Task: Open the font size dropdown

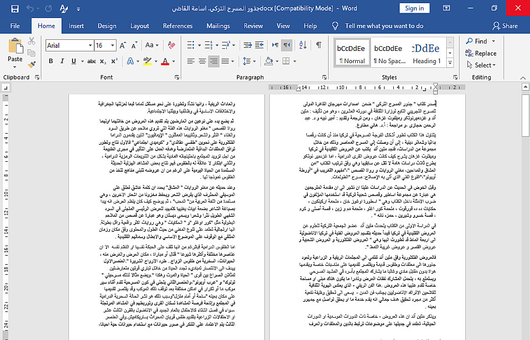Action: pyautogui.click(x=112, y=45)
